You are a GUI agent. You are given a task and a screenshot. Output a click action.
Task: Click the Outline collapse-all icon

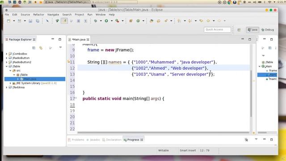(x=270, y=48)
